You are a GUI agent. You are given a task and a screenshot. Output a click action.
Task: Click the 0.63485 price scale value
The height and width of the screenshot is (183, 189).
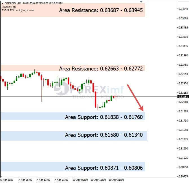(183, 27)
